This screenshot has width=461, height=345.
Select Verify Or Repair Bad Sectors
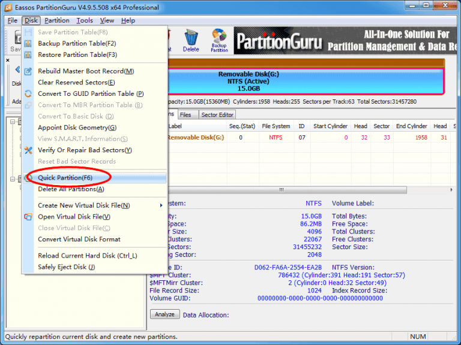click(x=94, y=150)
